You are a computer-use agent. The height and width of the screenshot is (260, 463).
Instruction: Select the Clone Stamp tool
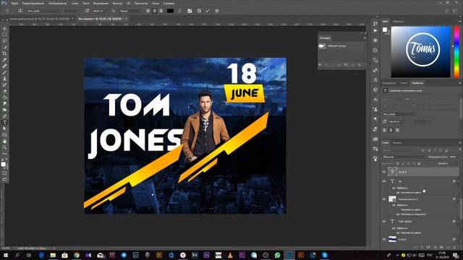tap(4, 79)
